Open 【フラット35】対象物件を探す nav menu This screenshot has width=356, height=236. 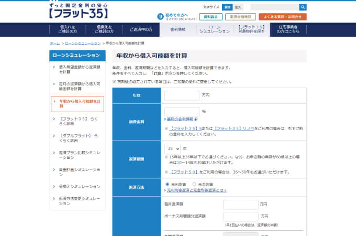click(251, 29)
